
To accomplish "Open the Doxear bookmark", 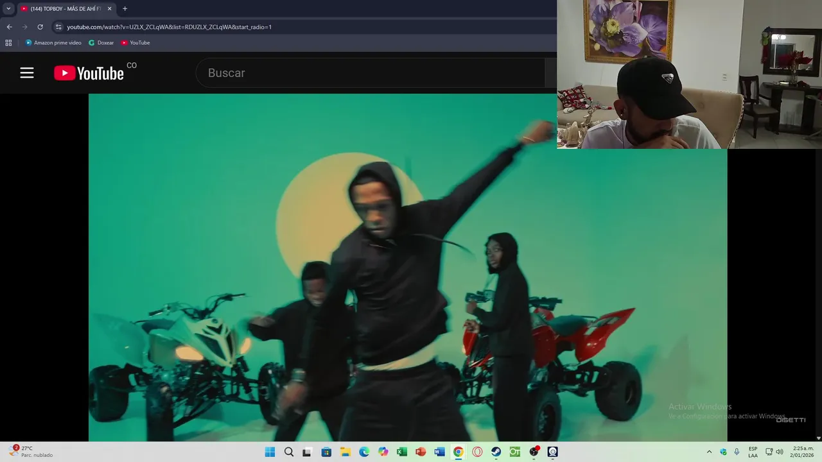I will click(x=101, y=43).
